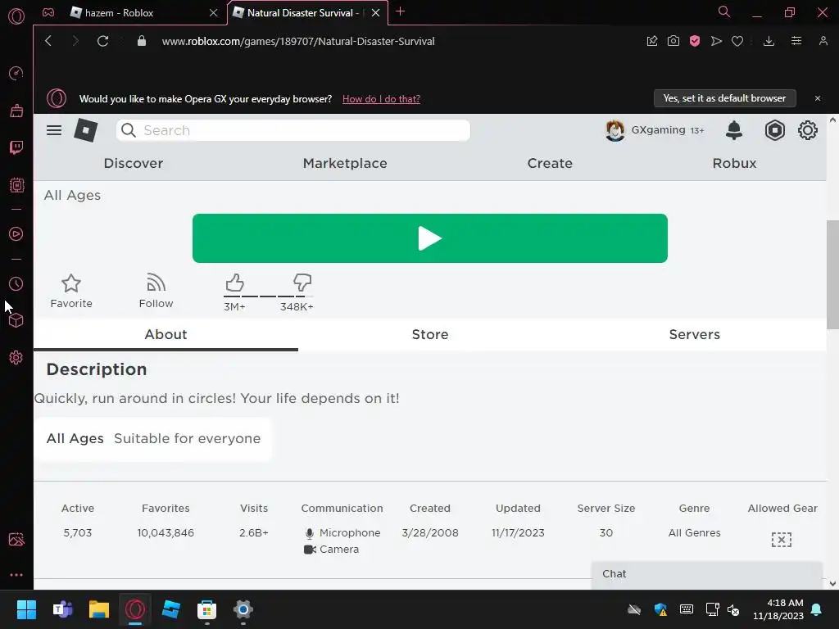Open sidebar three-dots more options

click(x=16, y=575)
